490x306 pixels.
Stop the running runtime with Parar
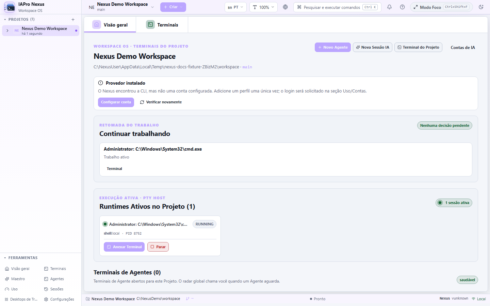coord(158,247)
